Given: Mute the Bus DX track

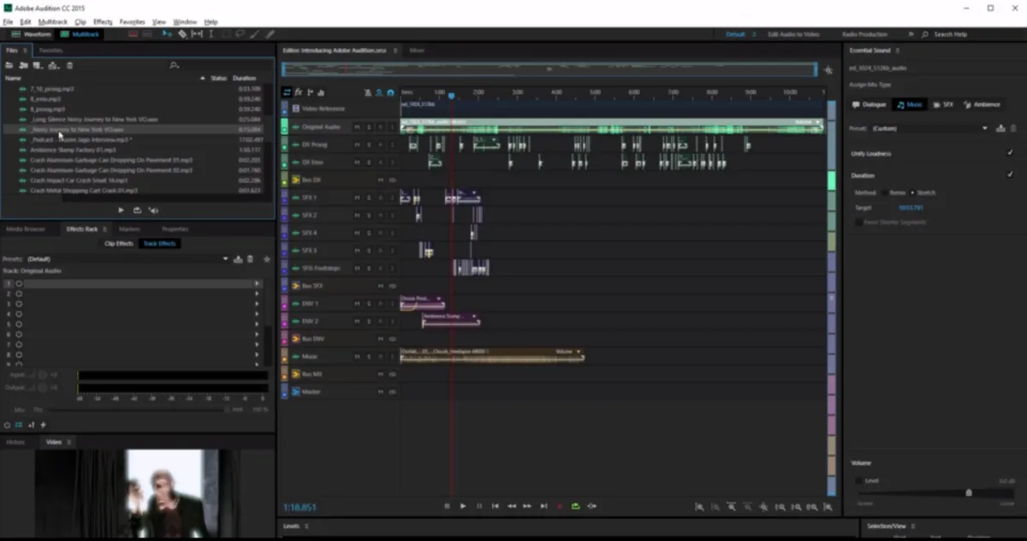Looking at the screenshot, I should pos(380,180).
